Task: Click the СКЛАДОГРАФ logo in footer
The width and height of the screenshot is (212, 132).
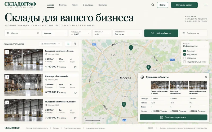Action: click(x=12, y=128)
